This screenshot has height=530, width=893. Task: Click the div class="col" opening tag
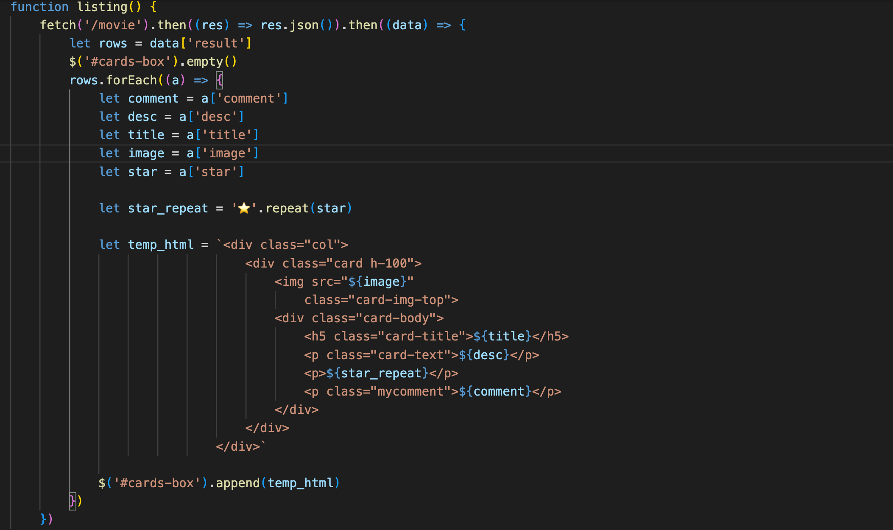286,245
